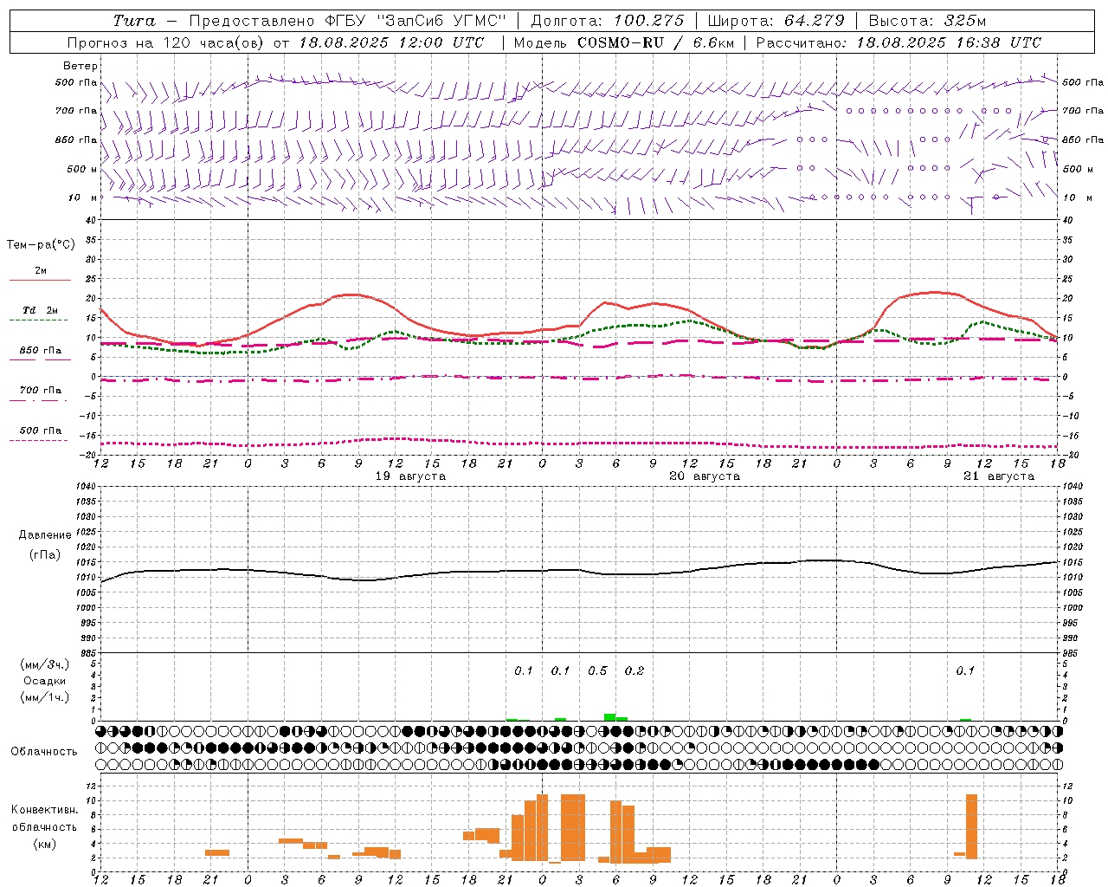Click the "(мм/3ч.)" precipitation unit label
The image size is (1108, 887).
click(45, 664)
